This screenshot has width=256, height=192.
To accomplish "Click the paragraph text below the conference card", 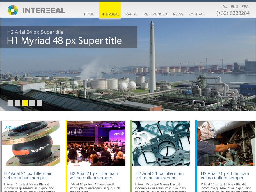I will click(95, 187).
